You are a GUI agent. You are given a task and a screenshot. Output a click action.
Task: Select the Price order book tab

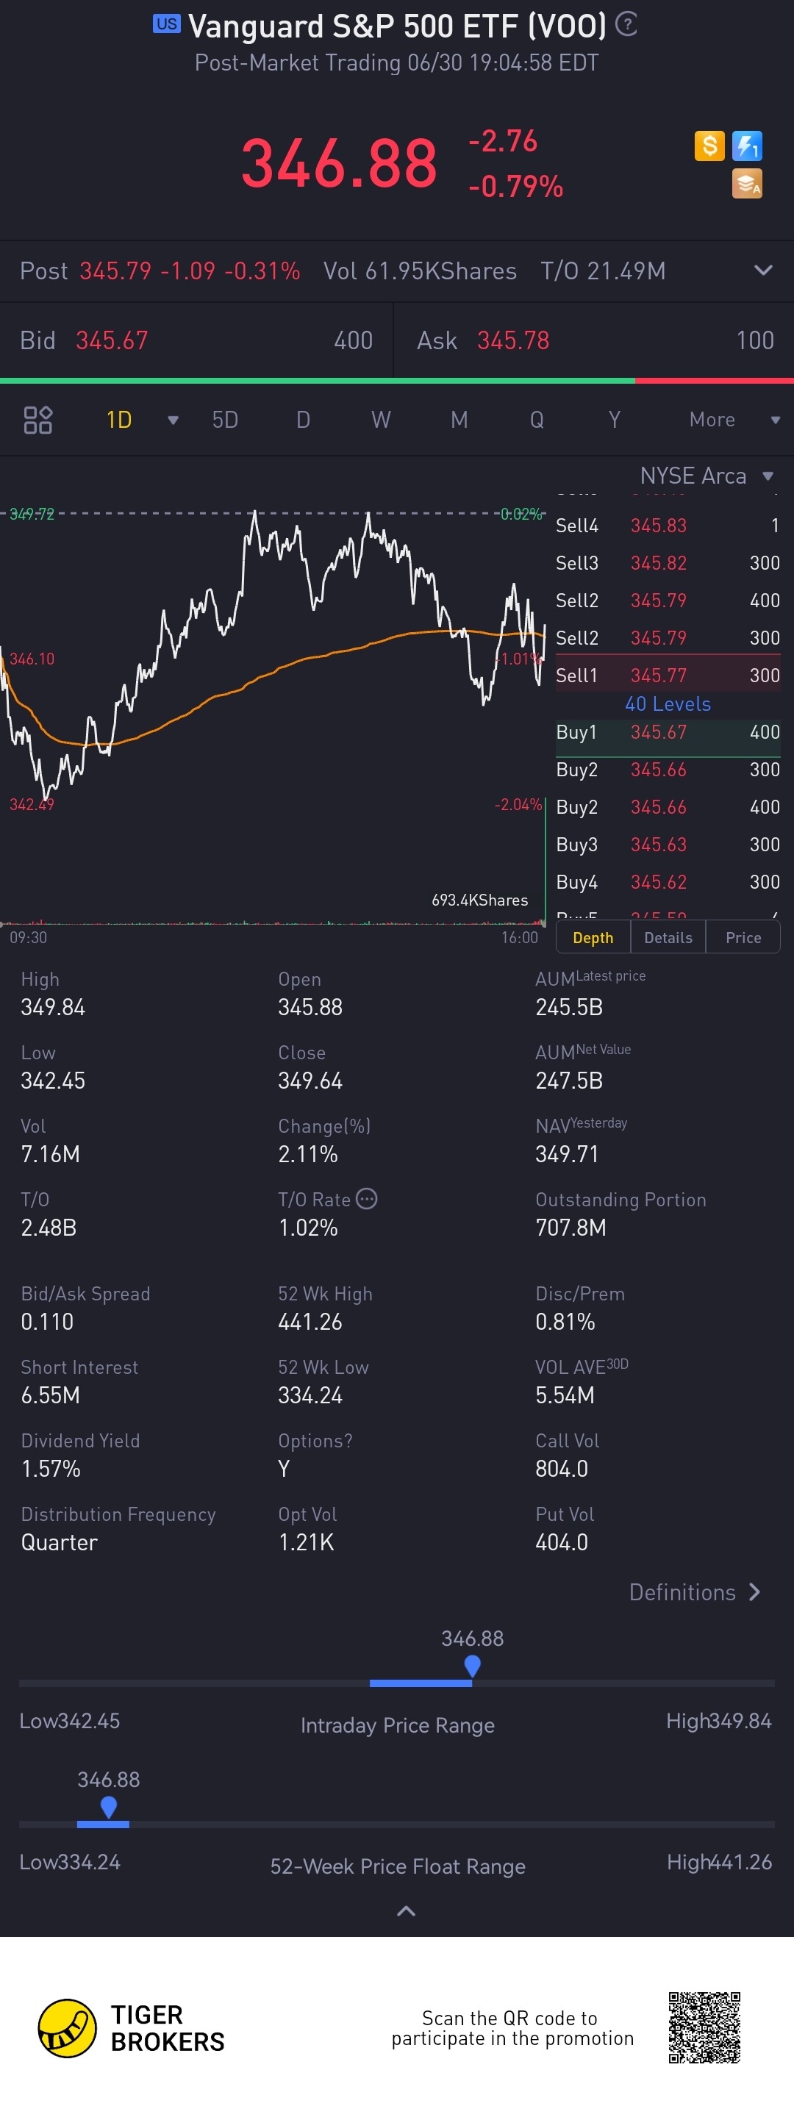pyautogui.click(x=743, y=937)
